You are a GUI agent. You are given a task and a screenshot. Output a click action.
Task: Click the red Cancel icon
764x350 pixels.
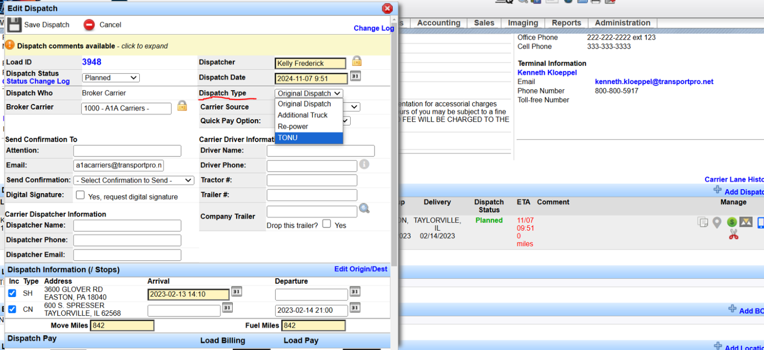[89, 24]
